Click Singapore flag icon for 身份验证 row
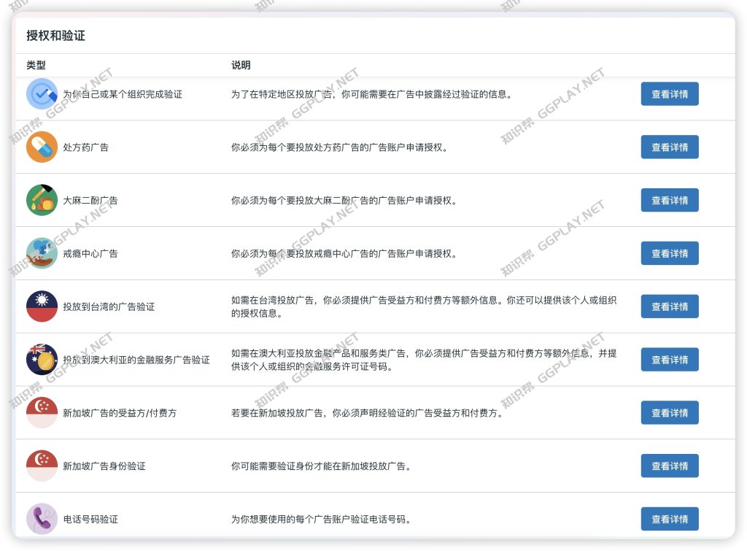Screen dimensions: 747x551 coord(42,466)
